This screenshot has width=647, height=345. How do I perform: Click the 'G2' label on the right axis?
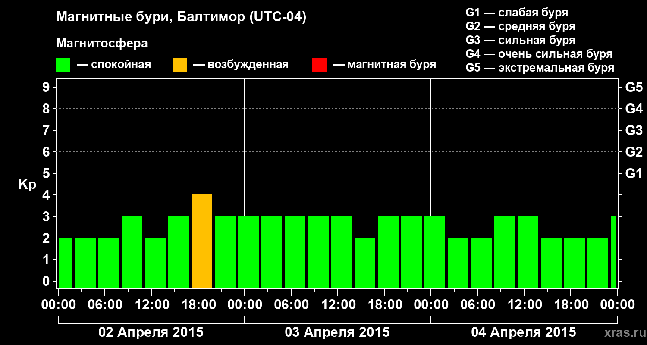(634, 152)
